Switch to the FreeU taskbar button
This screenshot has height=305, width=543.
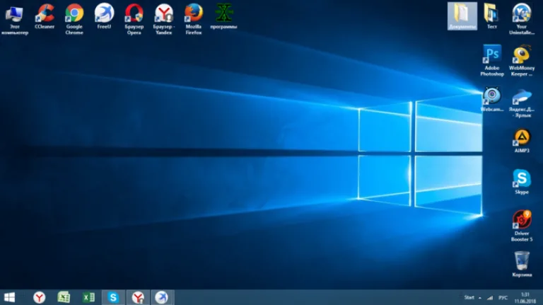[x=162, y=297]
